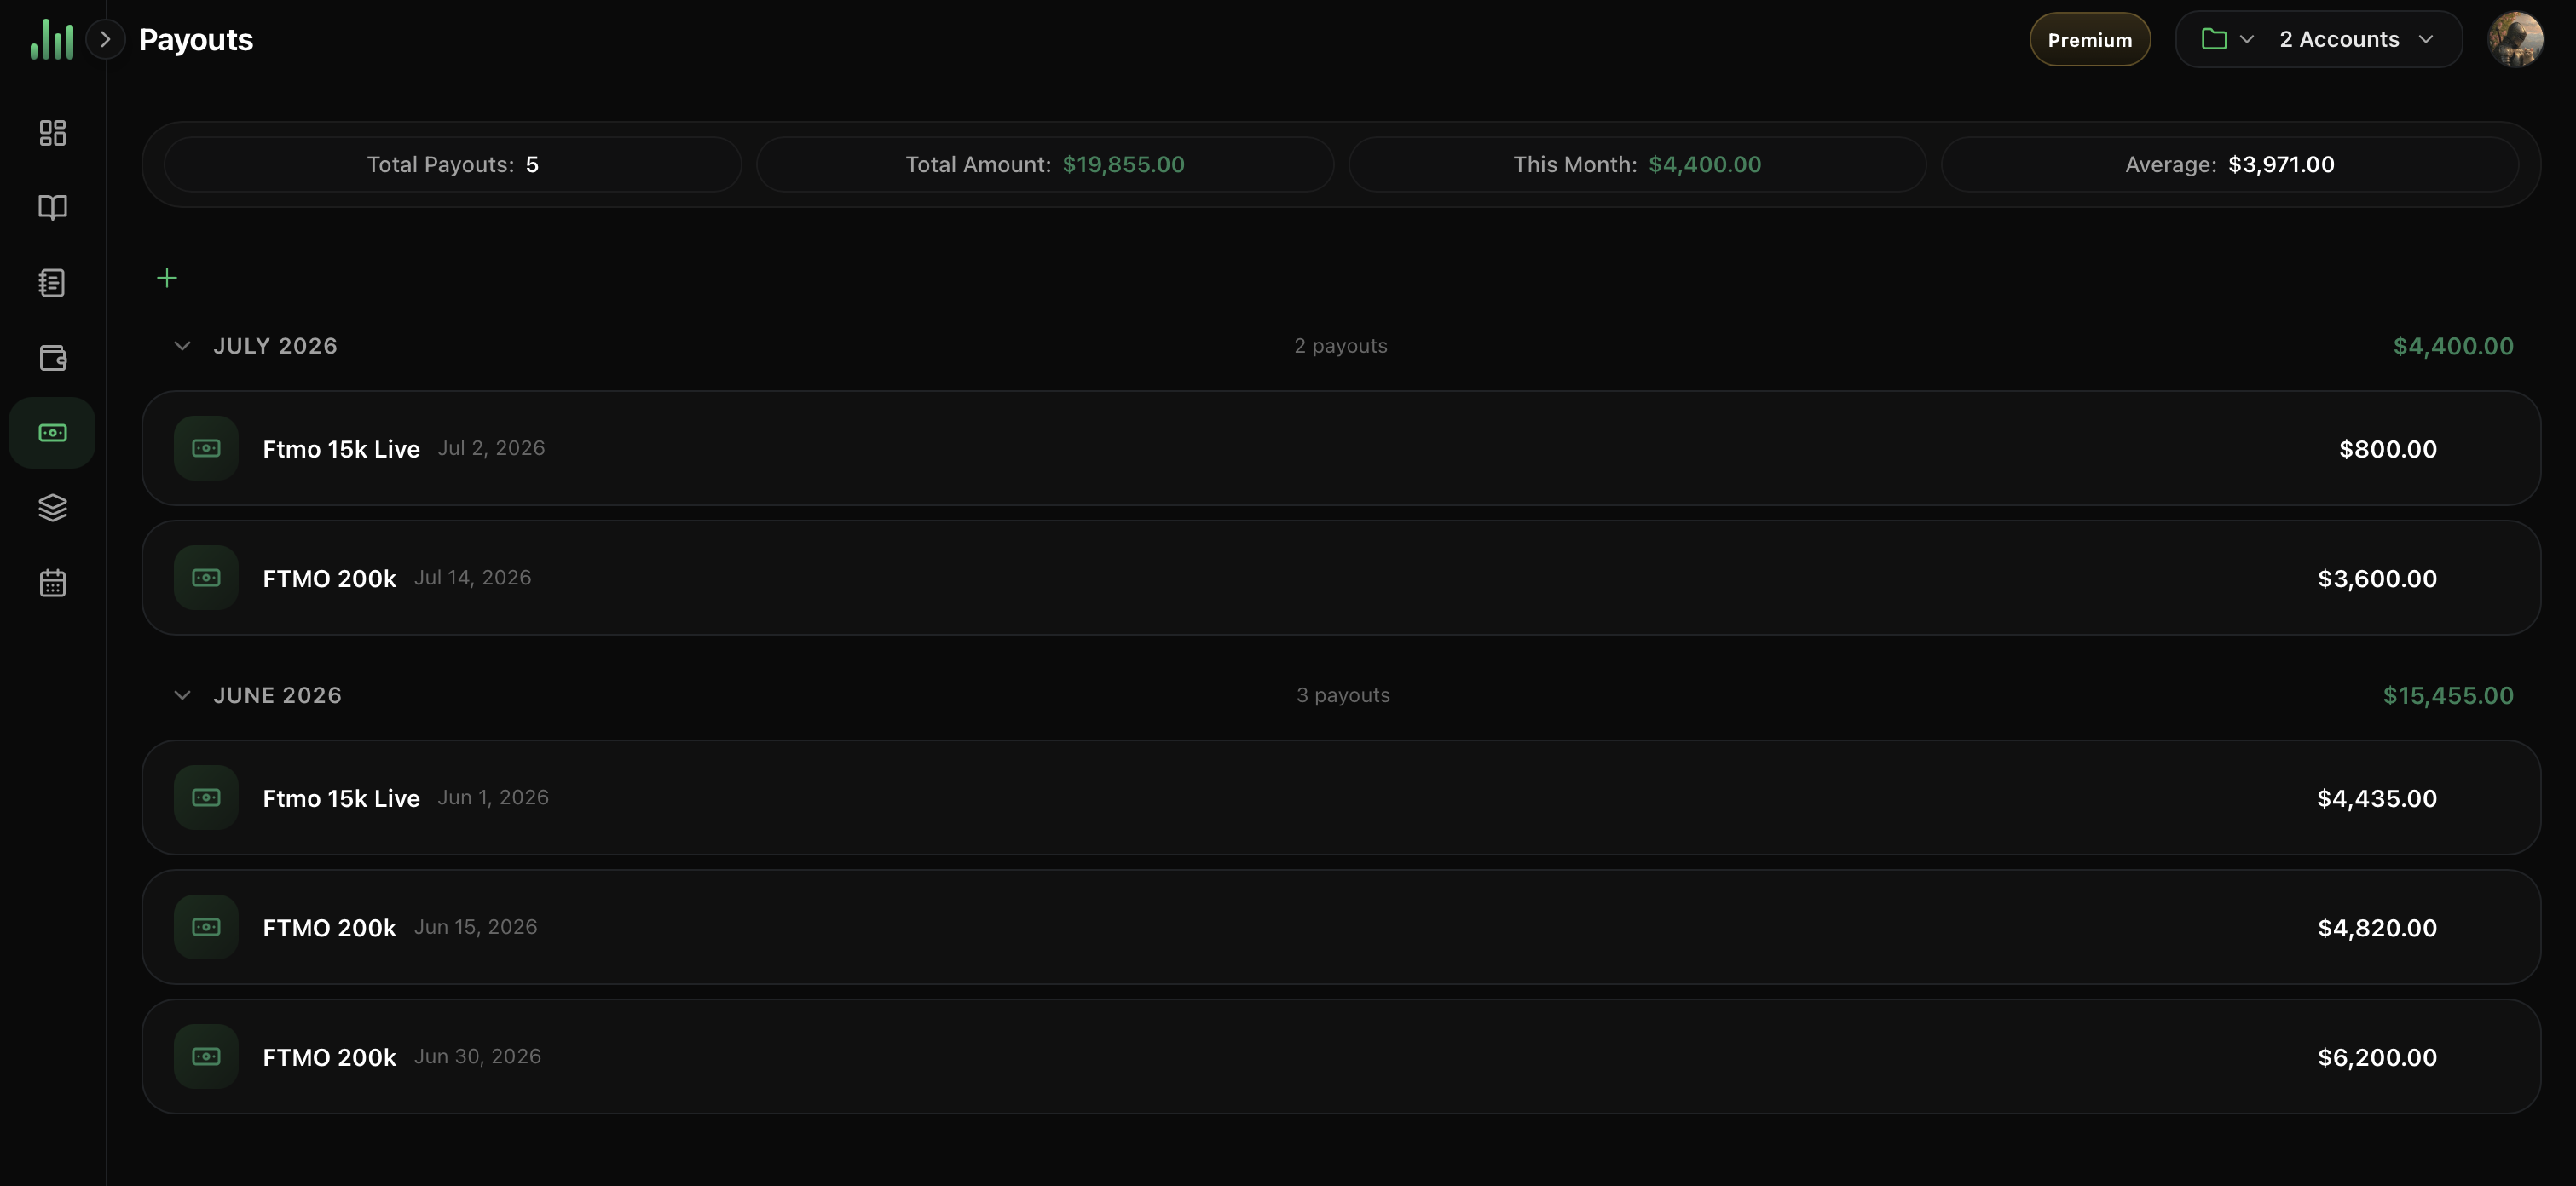2576x1186 pixels.
Task: Open the dashboard grid icon in sidebar
Action: (52, 133)
